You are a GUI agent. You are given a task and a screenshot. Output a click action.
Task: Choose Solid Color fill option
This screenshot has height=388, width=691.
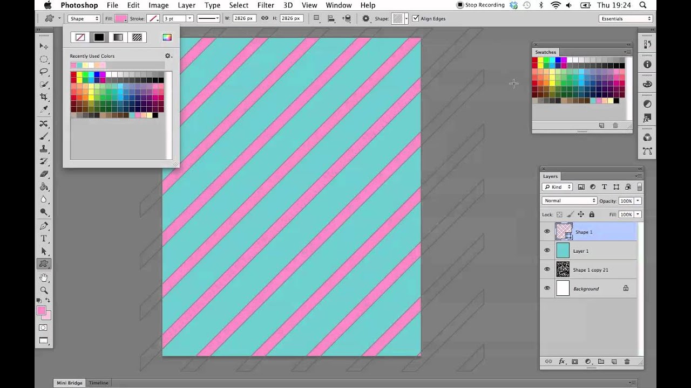pos(99,37)
